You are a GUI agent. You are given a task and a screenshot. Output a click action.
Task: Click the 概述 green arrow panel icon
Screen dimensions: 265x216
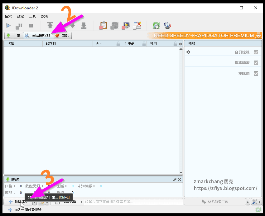pos(8,179)
